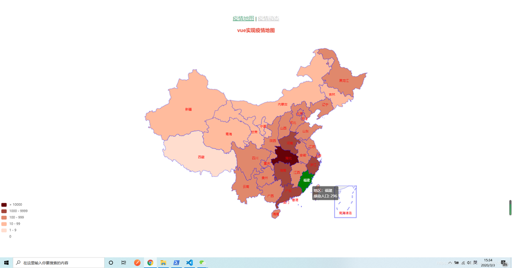Screen dimensions: 512x268
Task: Select Qinghai (青海) province on map
Action: tap(227, 133)
